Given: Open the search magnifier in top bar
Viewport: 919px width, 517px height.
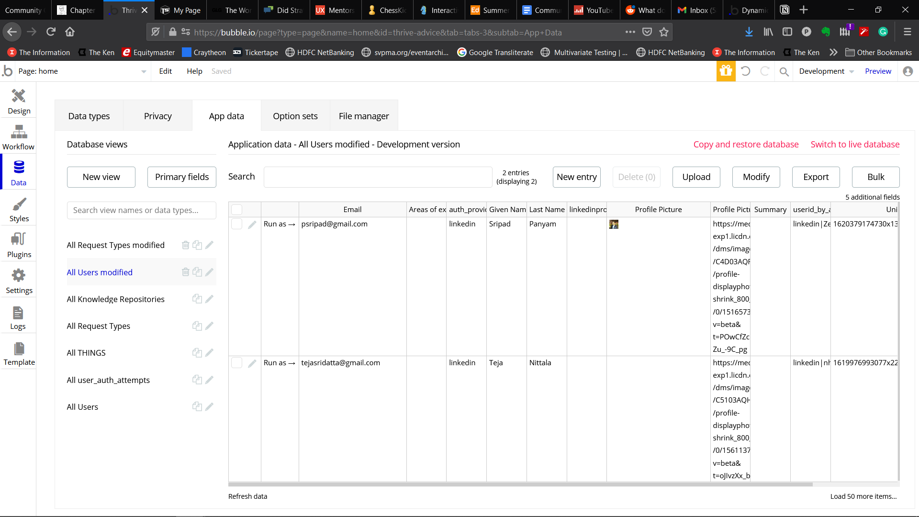Looking at the screenshot, I should (x=784, y=72).
